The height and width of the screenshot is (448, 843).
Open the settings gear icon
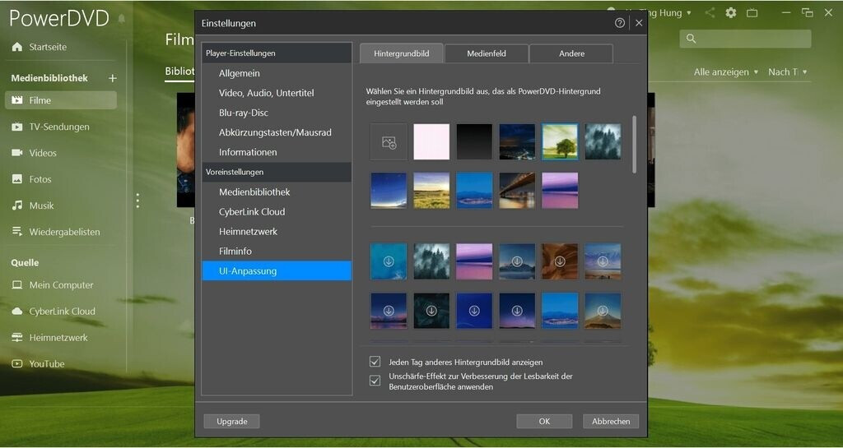click(731, 13)
